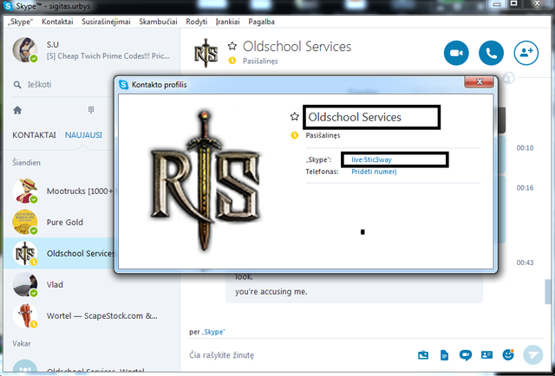Click Skype icon in Kontakto profilis title
The height and width of the screenshot is (376, 555).
[123, 85]
